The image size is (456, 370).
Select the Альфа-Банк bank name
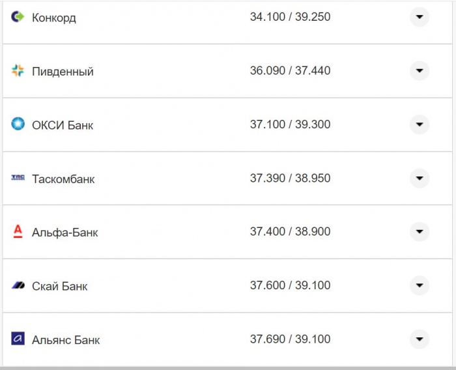[x=65, y=232]
